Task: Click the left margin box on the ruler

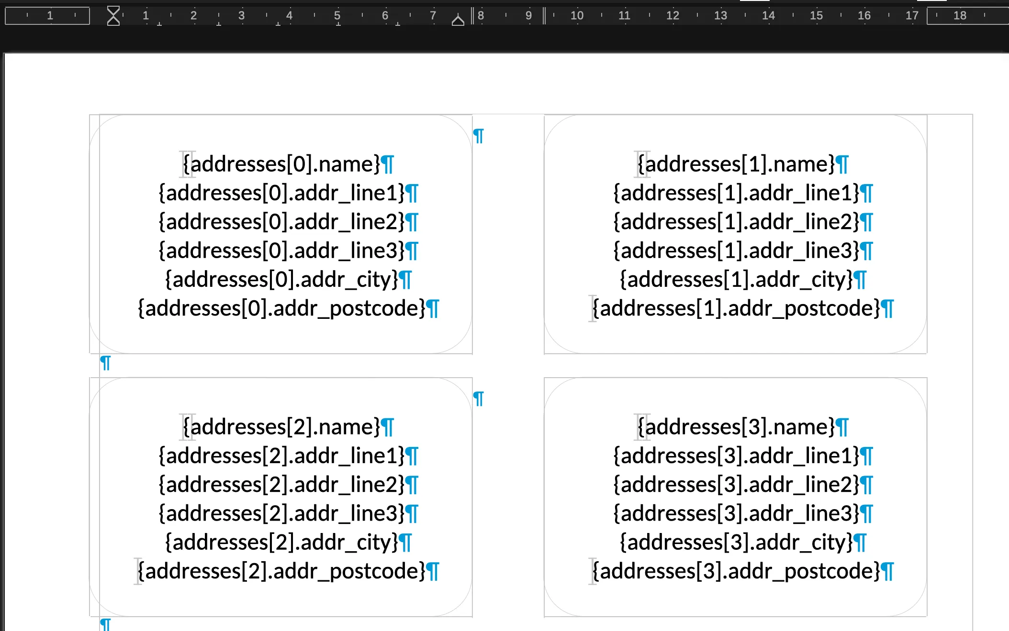Action: (x=47, y=15)
